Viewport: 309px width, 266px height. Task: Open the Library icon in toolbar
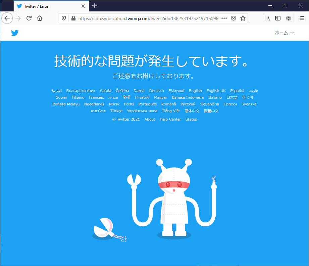[267, 18]
